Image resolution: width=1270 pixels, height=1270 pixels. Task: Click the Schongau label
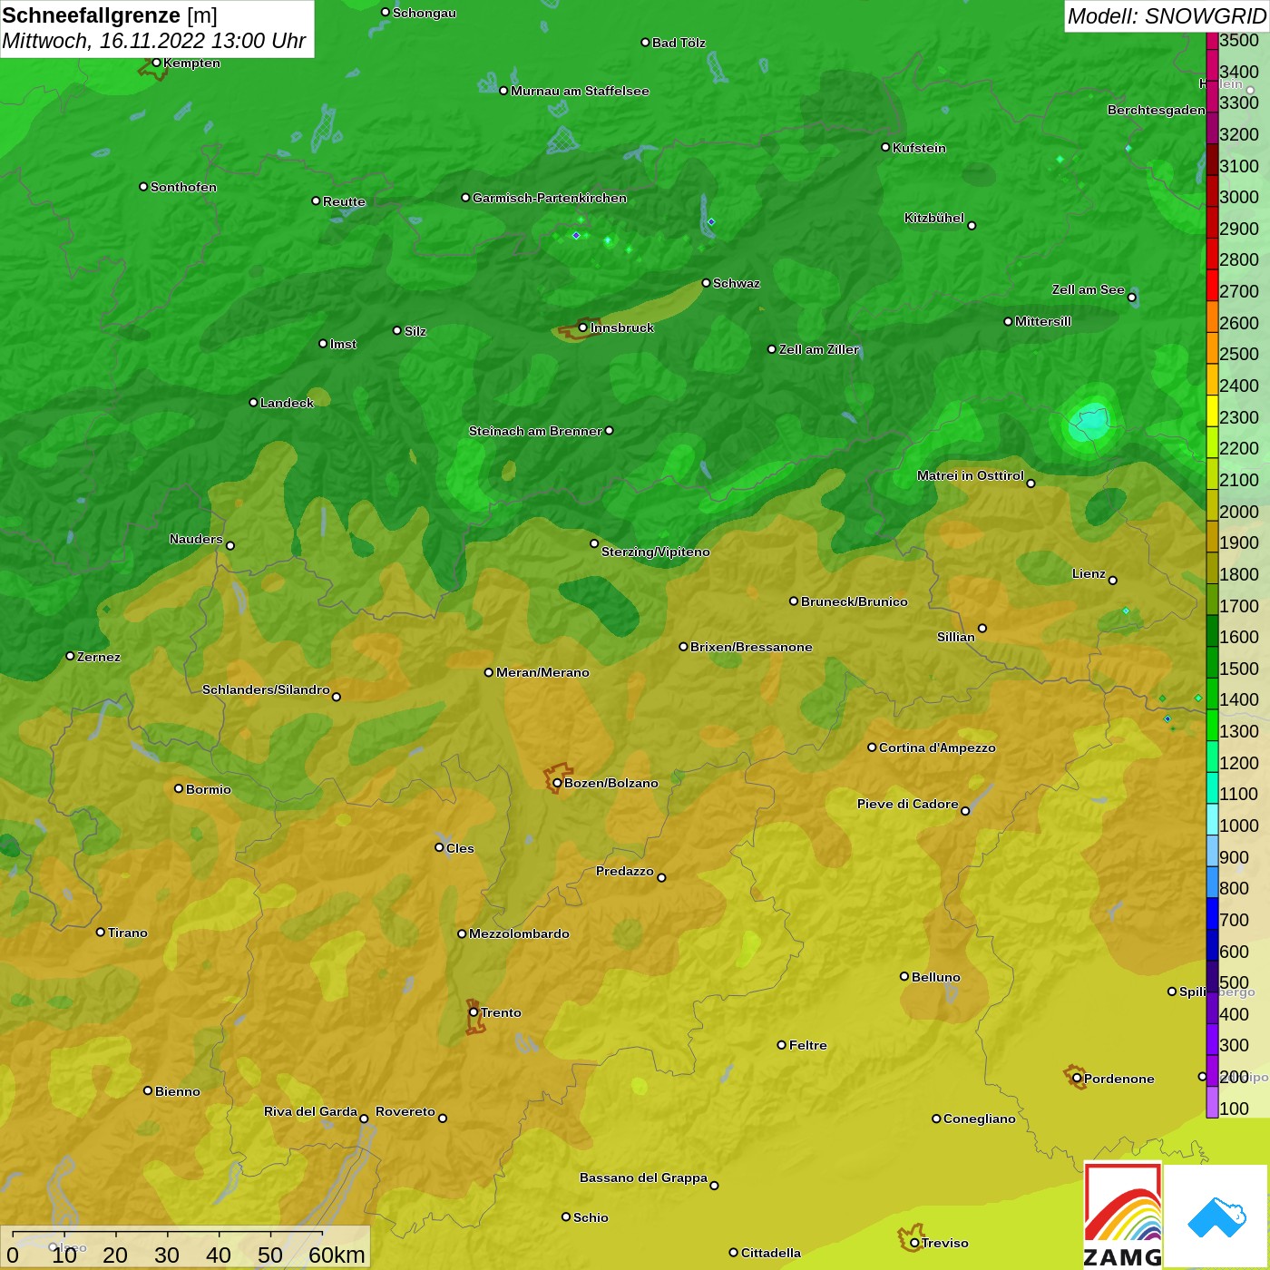click(x=425, y=13)
